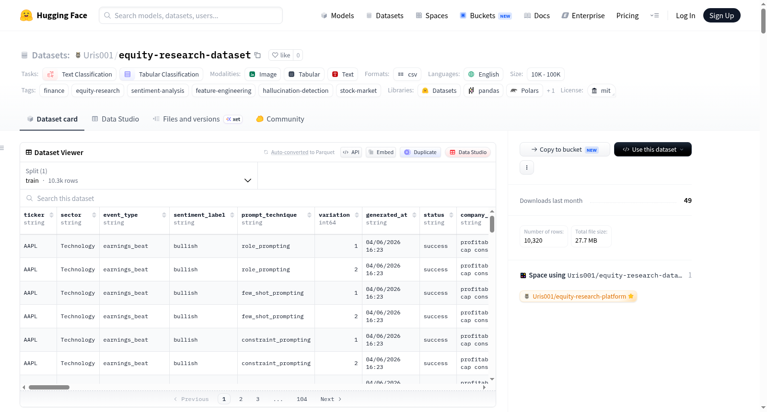Click the table vertical scrollbar thumb
Screen dimensions: 767x412
492,224
